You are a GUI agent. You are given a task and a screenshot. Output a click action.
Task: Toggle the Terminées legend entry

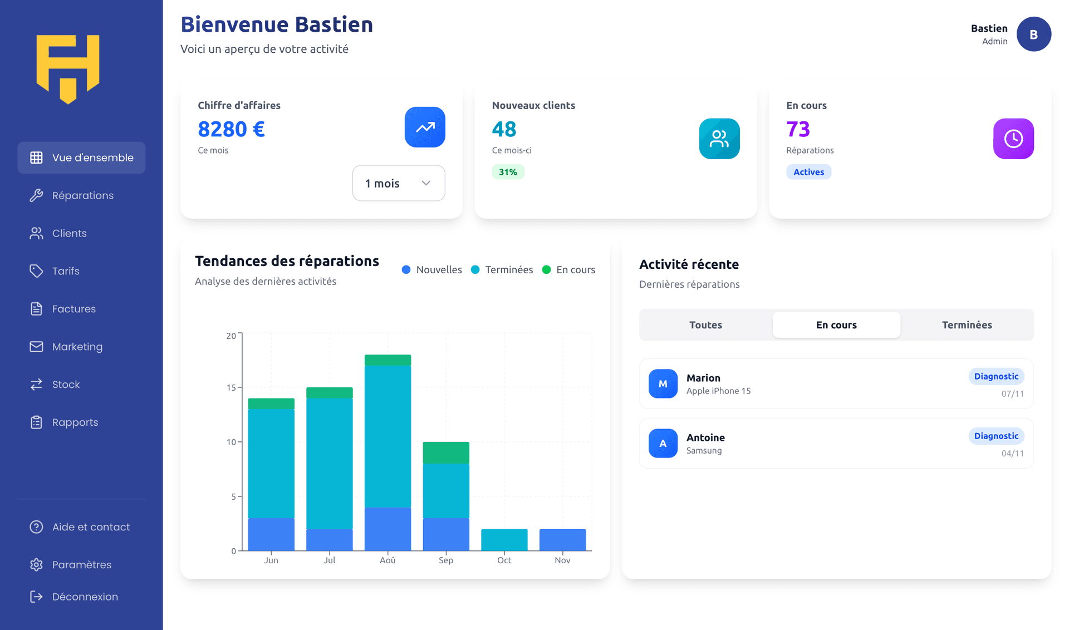pos(502,269)
